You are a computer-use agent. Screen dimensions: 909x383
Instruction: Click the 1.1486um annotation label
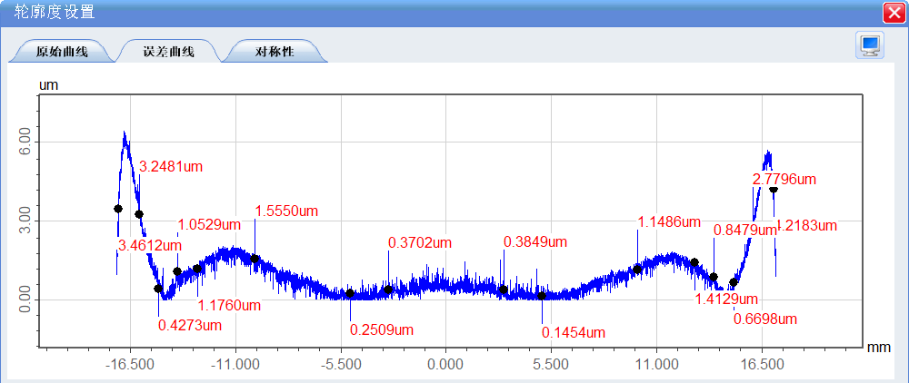tap(669, 221)
